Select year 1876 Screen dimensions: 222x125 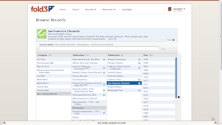coord(159,99)
